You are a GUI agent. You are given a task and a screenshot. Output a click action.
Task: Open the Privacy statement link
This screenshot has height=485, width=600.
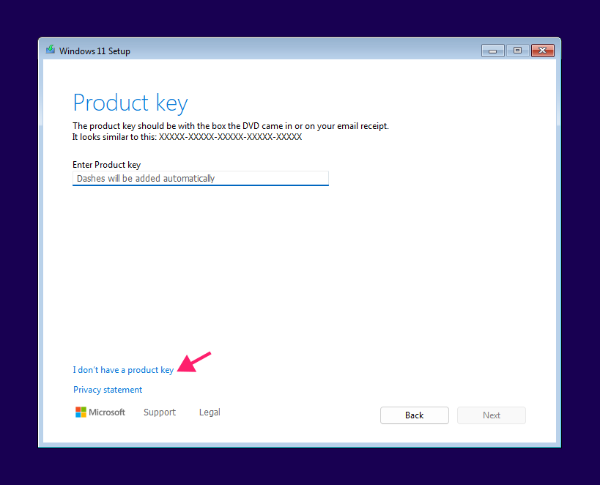pos(108,390)
